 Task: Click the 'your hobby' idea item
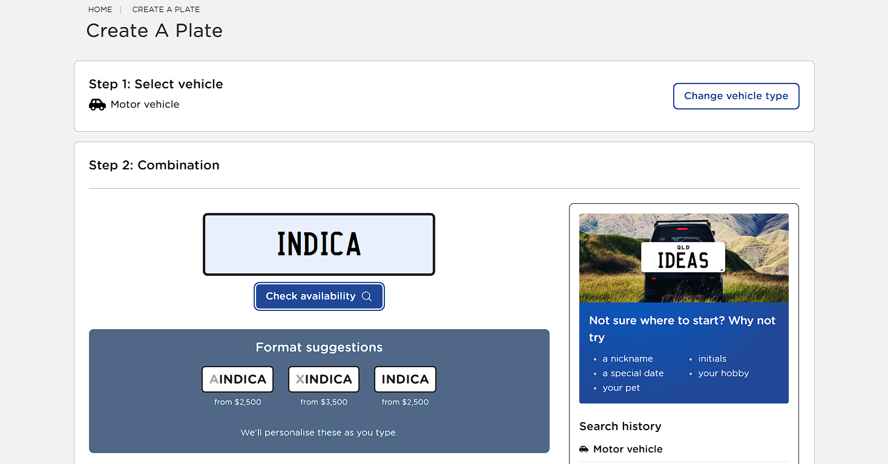click(723, 373)
